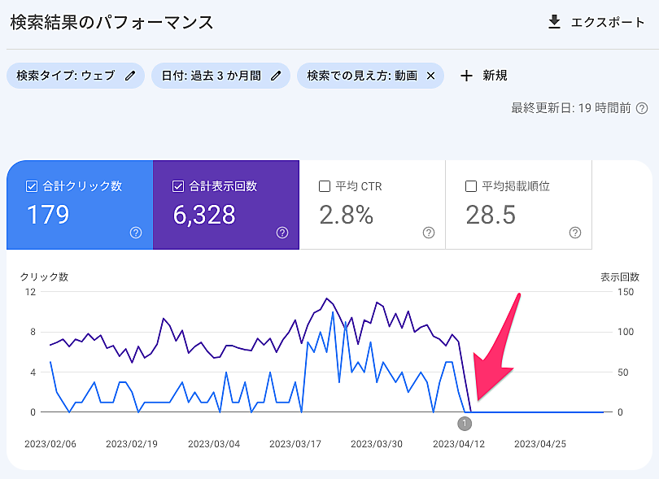Click annotation marker 1 on chart axis
The image size is (659, 479).
(x=465, y=423)
